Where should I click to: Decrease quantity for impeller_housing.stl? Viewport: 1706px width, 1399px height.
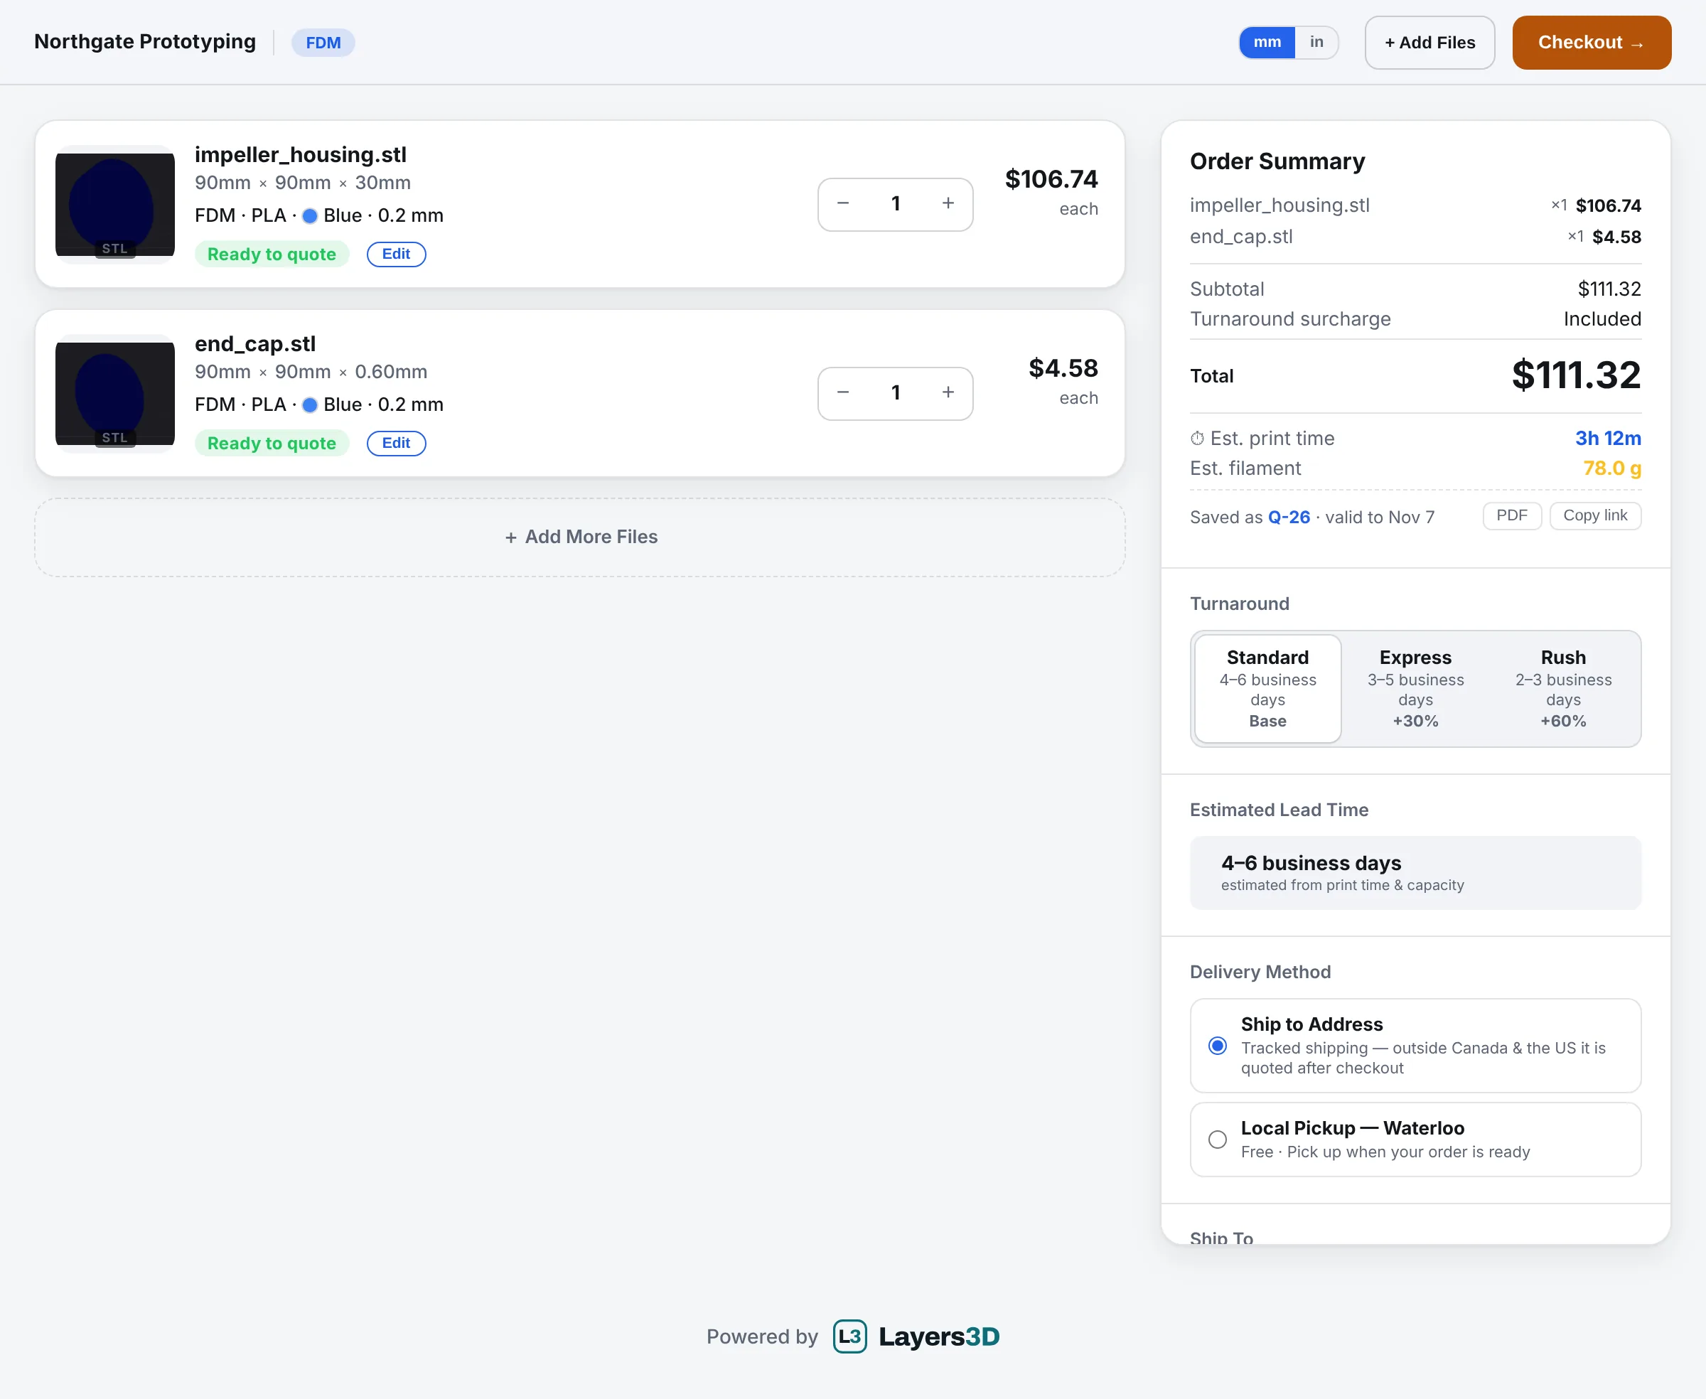(x=843, y=204)
